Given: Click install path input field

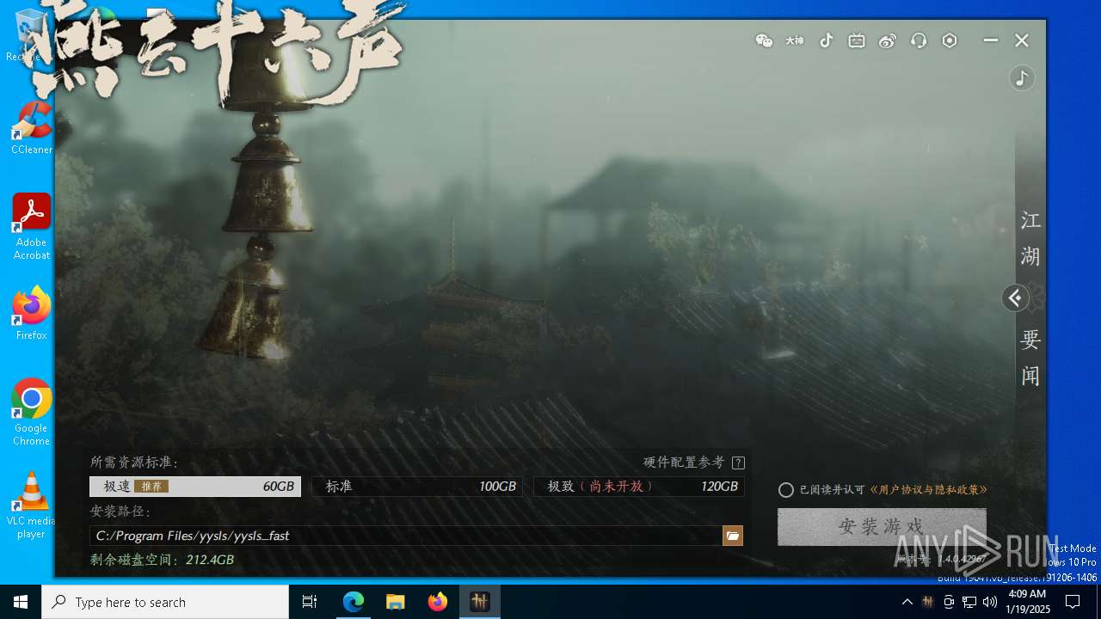Looking at the screenshot, I should (405, 536).
